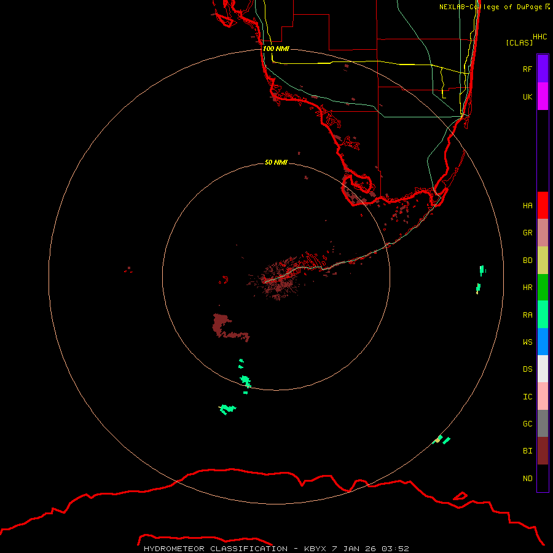Click the '7 JAN 26 03:52' timestamp
This screenshot has height=553, width=553.
[x=371, y=549]
